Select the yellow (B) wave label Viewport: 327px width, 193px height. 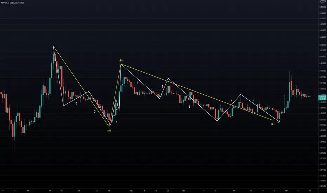121,60
